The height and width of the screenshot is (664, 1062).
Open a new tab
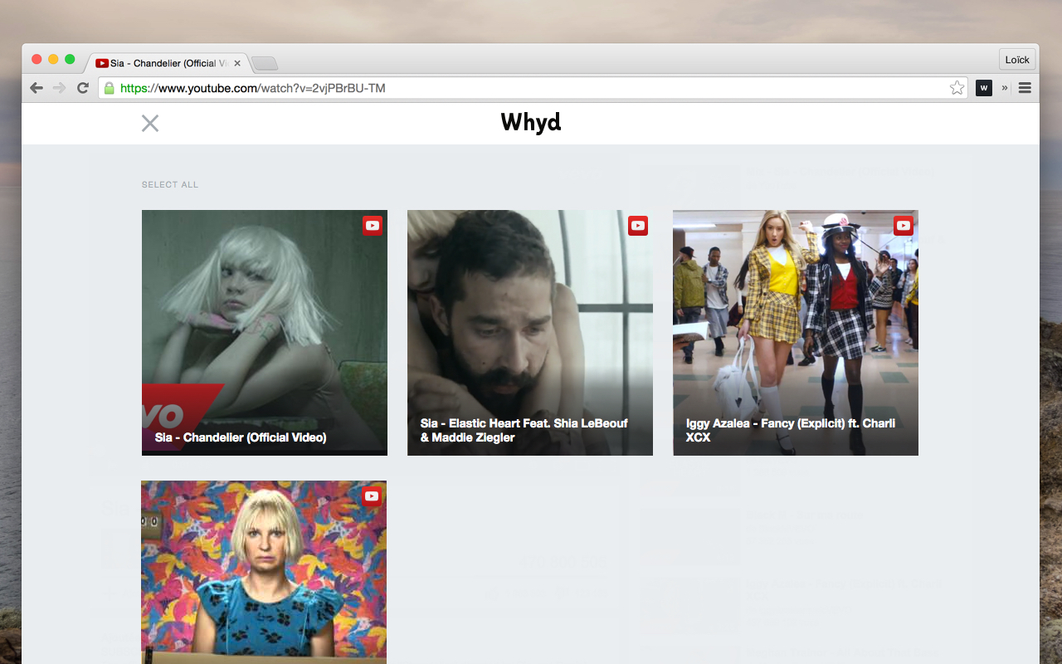(265, 64)
